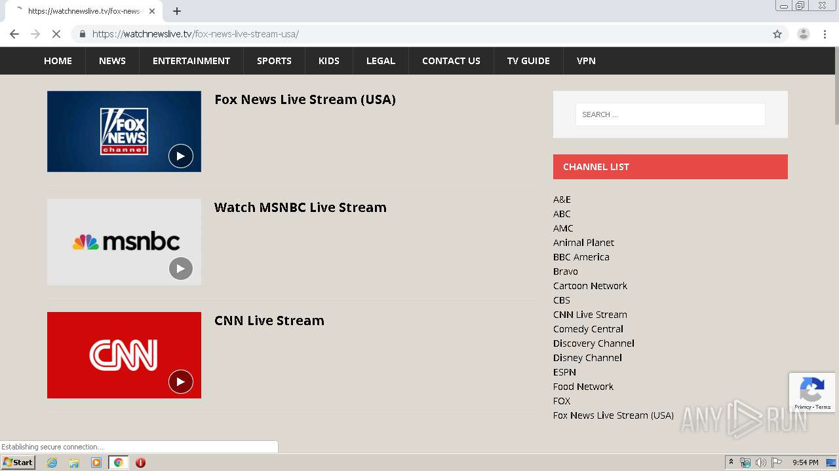Open the VPN menu item

tap(586, 61)
